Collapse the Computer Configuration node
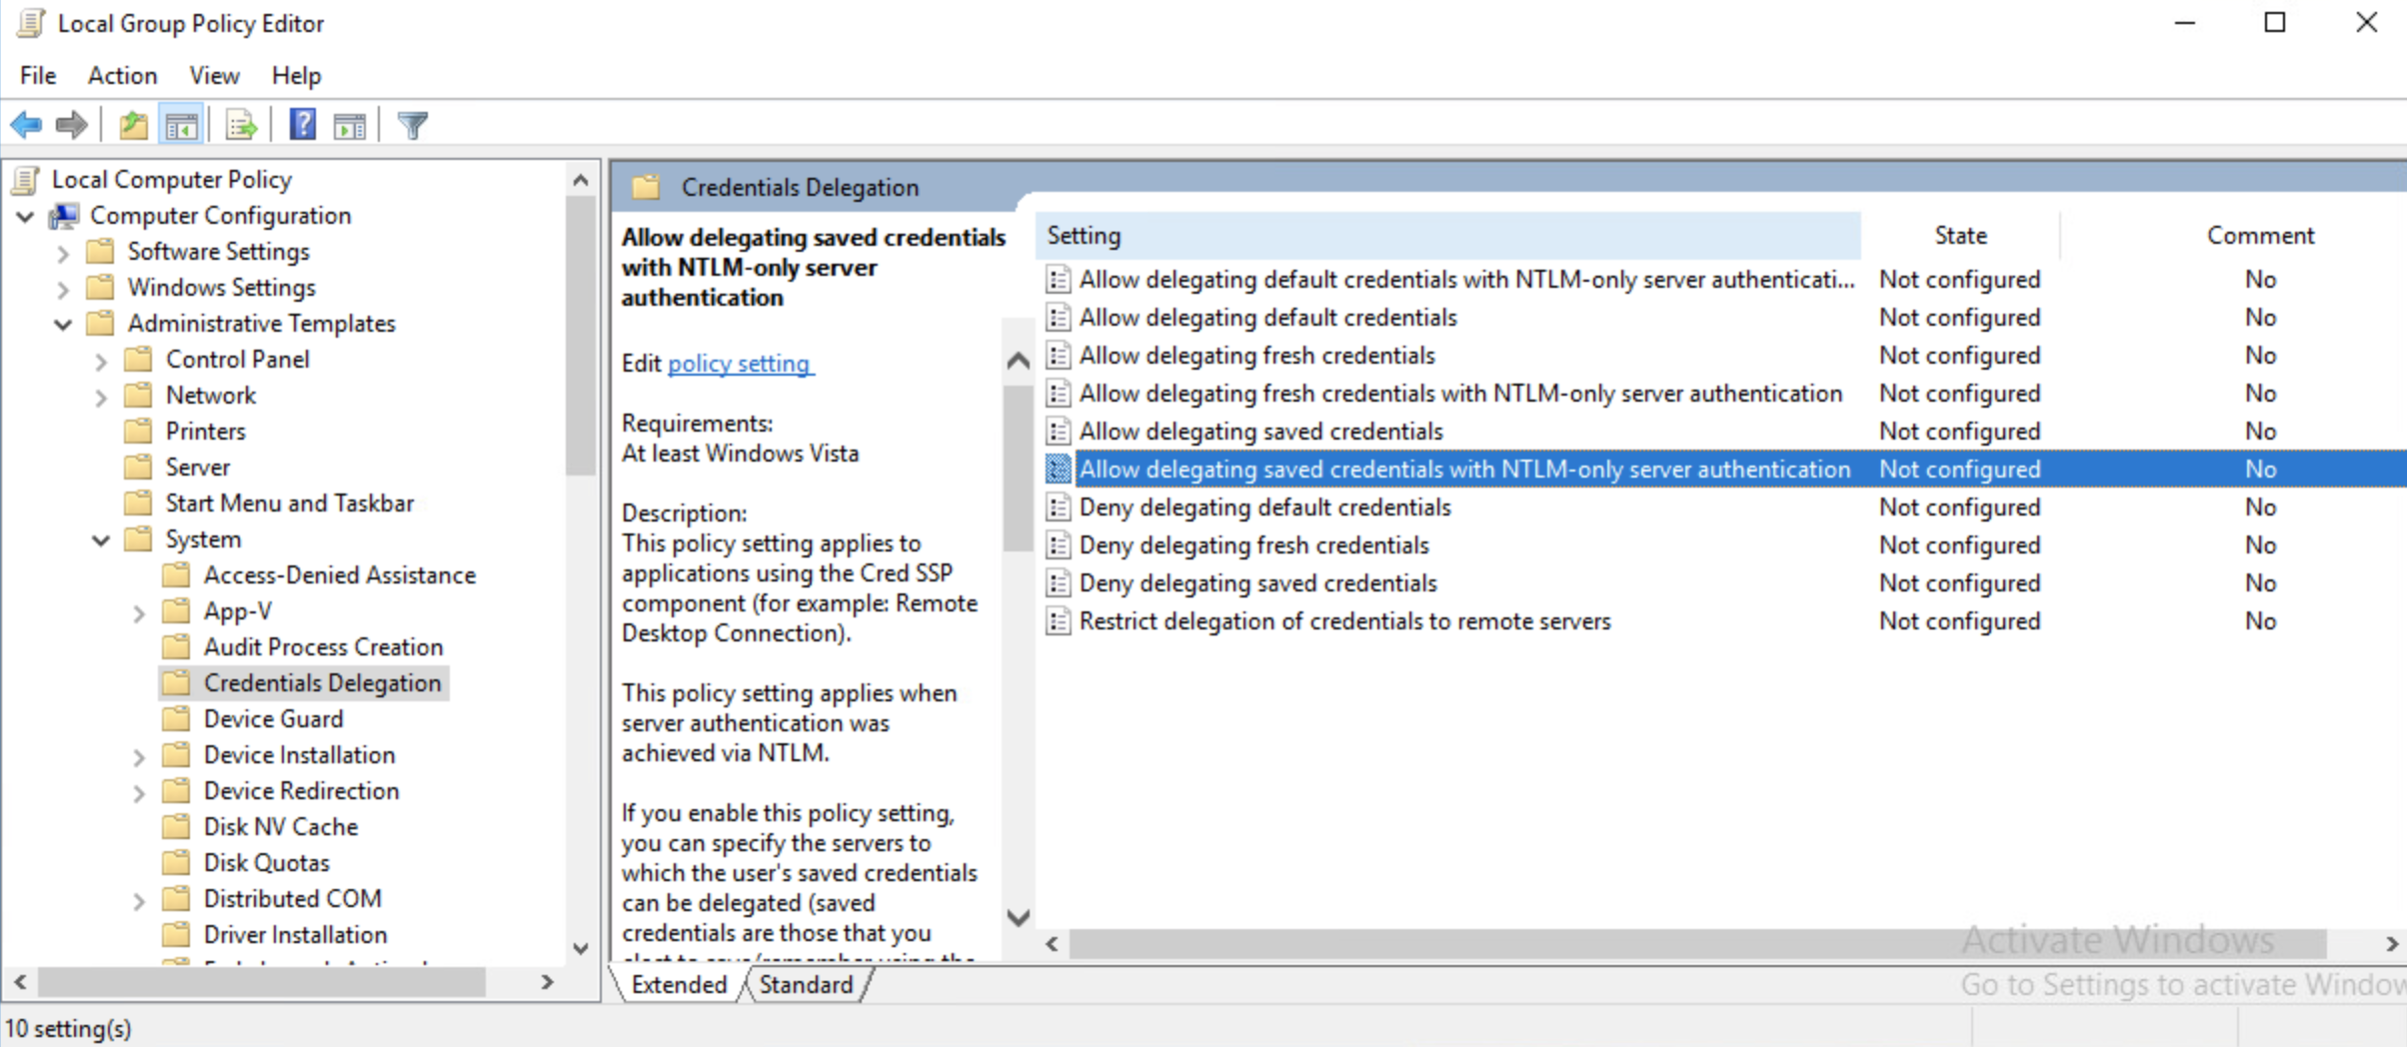 (26, 217)
